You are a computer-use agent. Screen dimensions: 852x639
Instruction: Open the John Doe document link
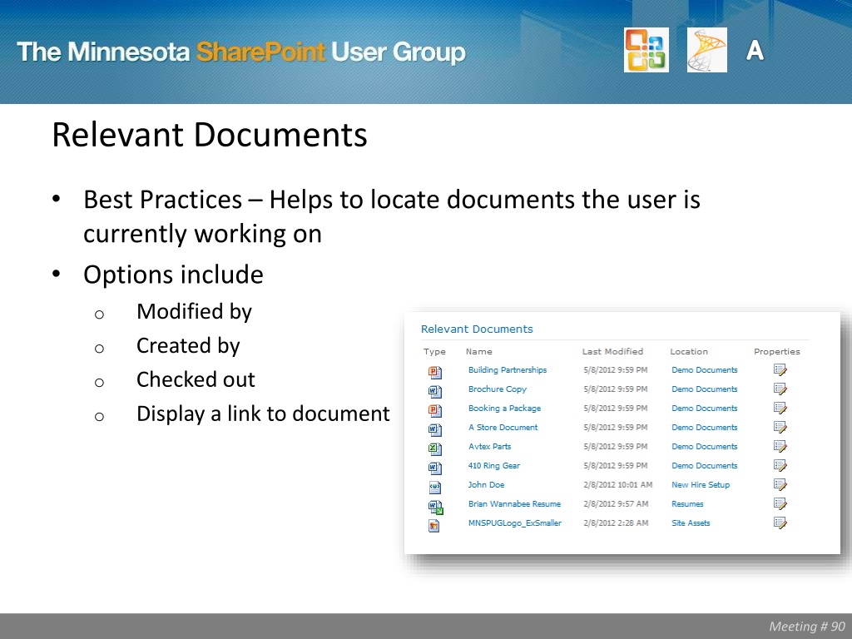tap(486, 485)
